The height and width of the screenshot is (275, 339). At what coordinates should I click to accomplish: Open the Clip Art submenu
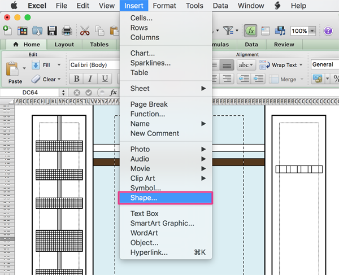(x=166, y=178)
